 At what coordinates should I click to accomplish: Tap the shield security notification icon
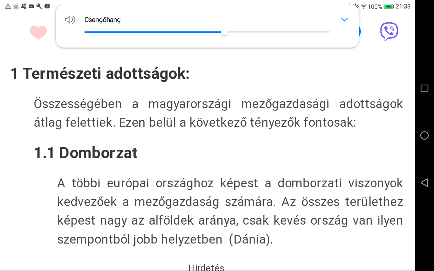coord(16,6)
